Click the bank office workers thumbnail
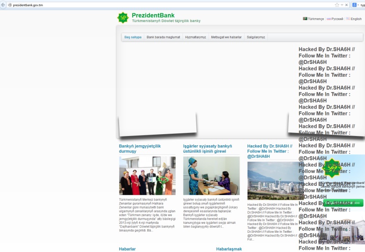Image resolution: width=365 pixels, height=252 pixels. tap(211, 176)
